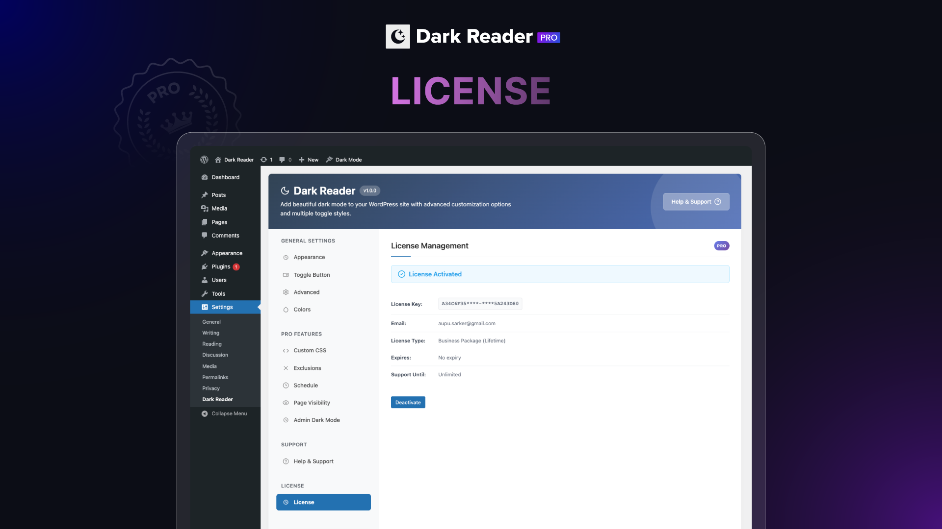
Task: Toggle Dark Mode from the admin bar
Action: point(343,160)
